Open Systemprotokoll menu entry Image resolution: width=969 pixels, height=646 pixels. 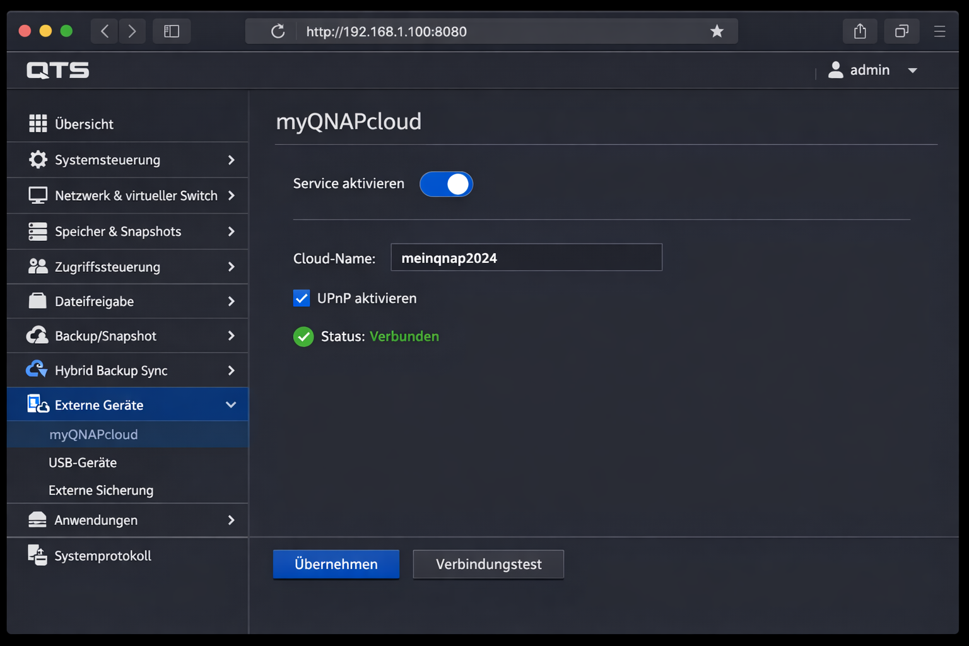click(x=127, y=556)
